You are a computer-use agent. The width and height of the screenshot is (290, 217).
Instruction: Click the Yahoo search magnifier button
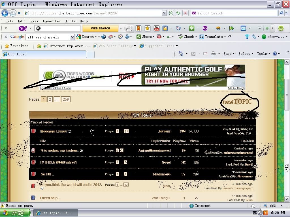click(281, 13)
